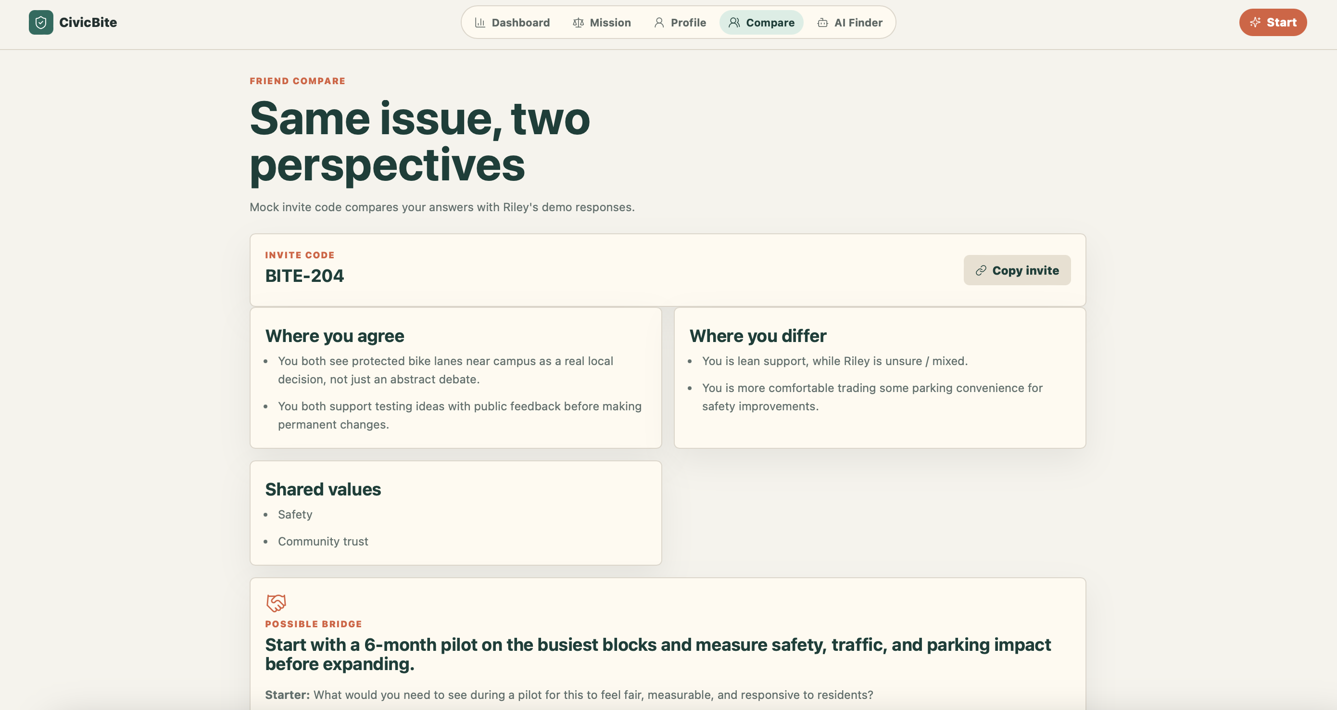Click the Compare people icon
Screen dimensions: 1337x710
734,22
